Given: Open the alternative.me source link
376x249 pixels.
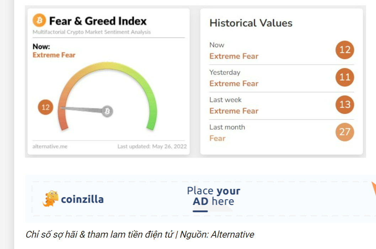Looking at the screenshot, I should 50,146.
